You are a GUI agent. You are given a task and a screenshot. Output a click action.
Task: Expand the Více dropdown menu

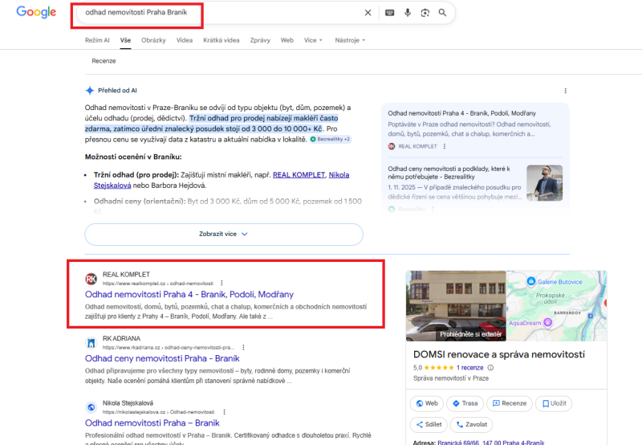pos(313,39)
